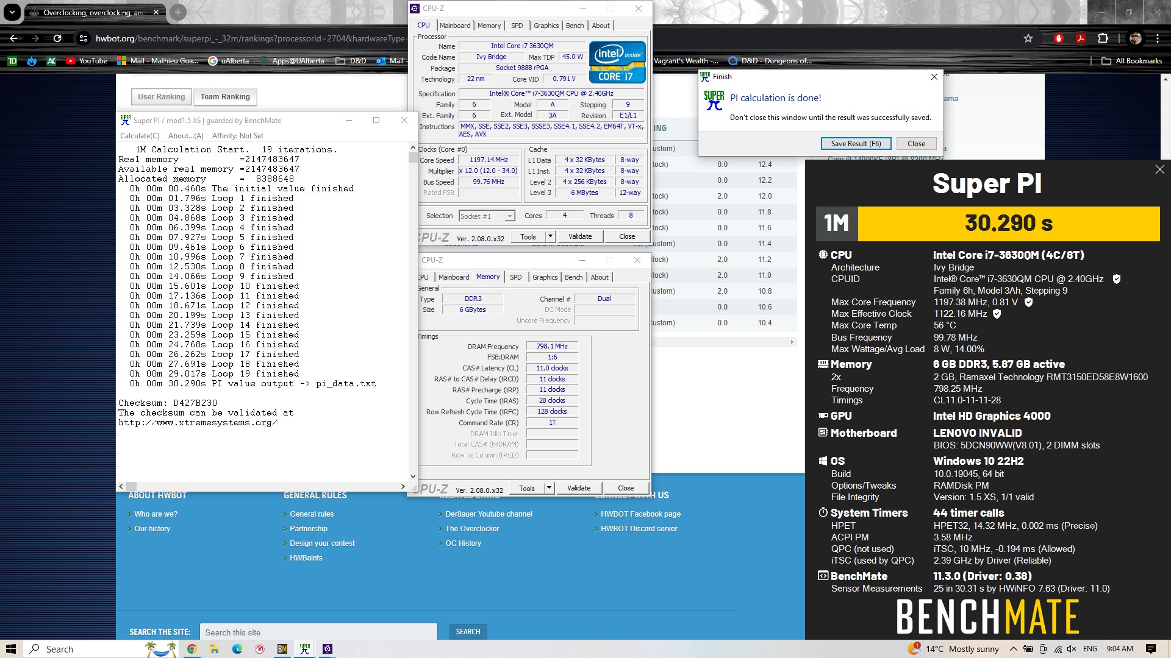Open a new Chrome tab
The height and width of the screenshot is (658, 1171).
coord(177,12)
